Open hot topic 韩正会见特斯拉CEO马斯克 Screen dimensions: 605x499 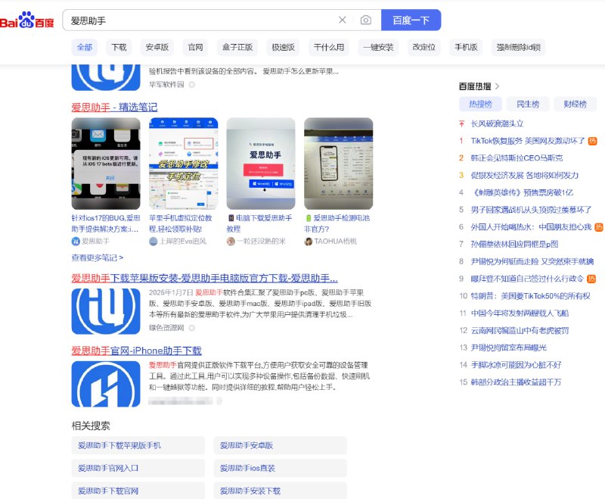(x=517, y=158)
